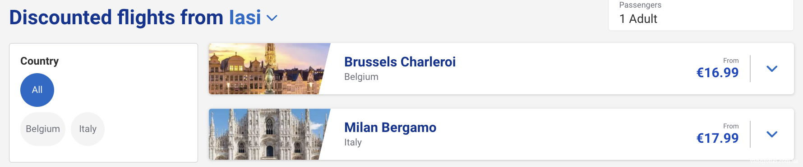Click the Milan cathedral photo thumbnail
The image size is (803, 167).
269,134
